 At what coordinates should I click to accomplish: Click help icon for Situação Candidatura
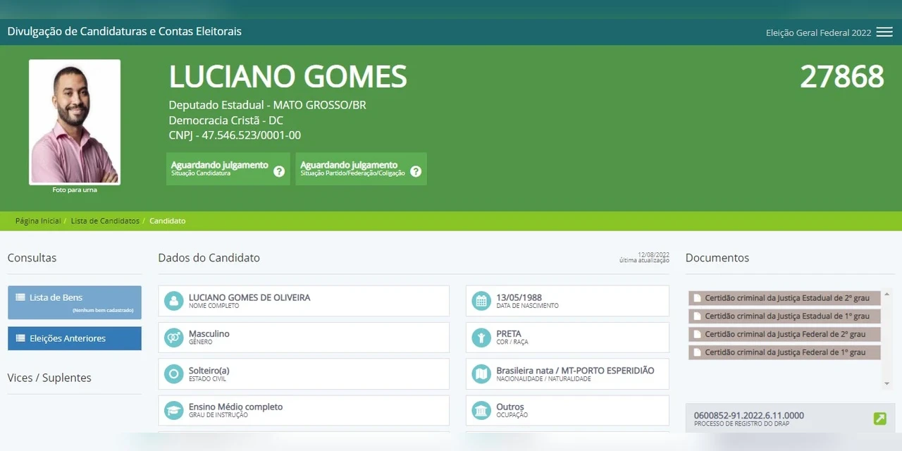279,171
